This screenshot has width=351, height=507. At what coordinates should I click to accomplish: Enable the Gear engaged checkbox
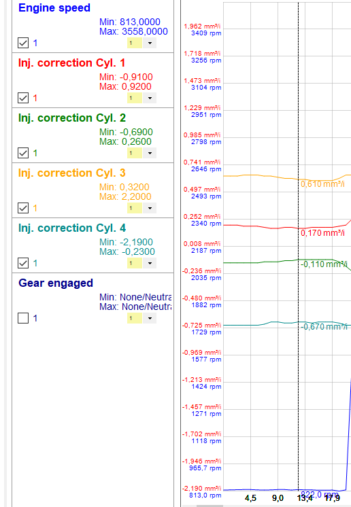[x=23, y=318]
